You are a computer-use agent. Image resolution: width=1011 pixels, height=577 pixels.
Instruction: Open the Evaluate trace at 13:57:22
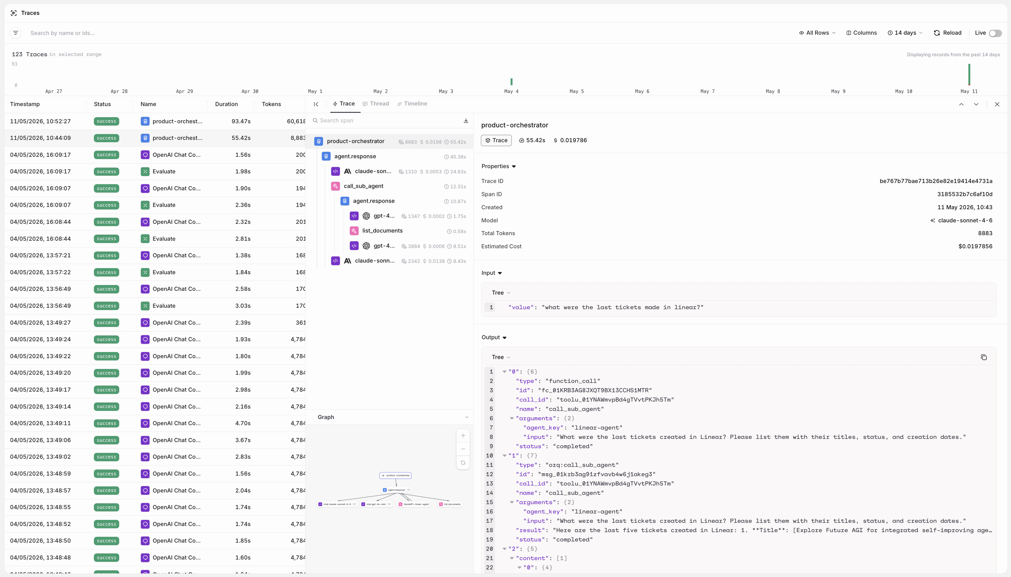coord(155,272)
